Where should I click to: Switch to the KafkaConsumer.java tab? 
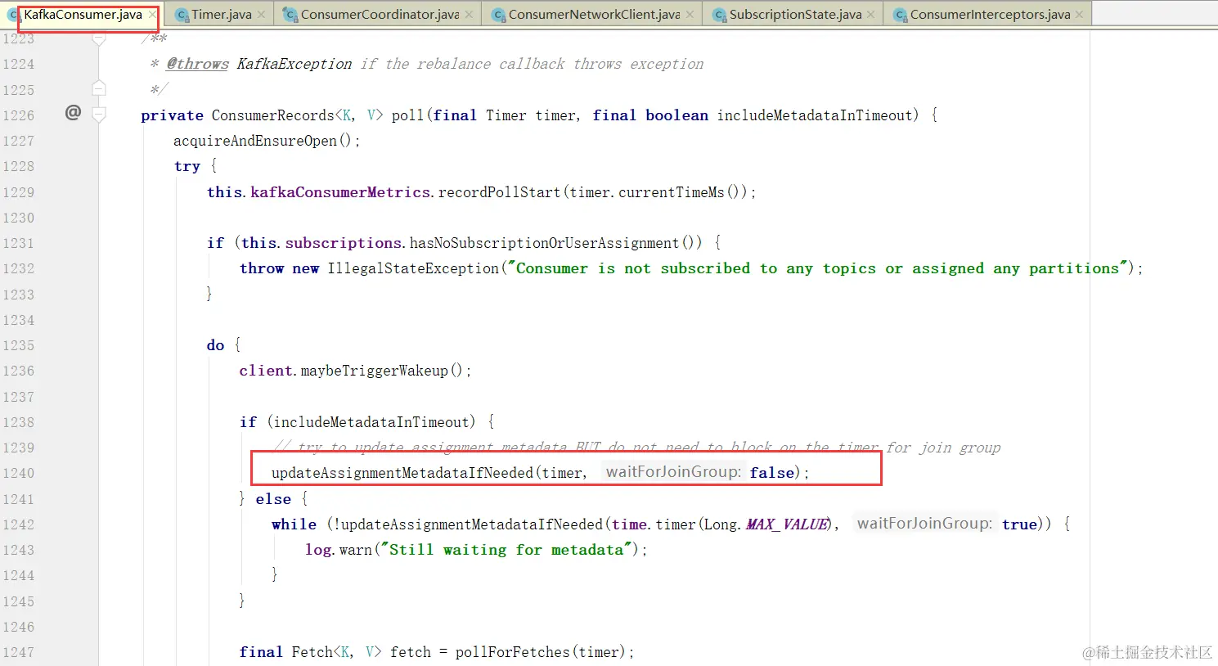[x=83, y=15]
